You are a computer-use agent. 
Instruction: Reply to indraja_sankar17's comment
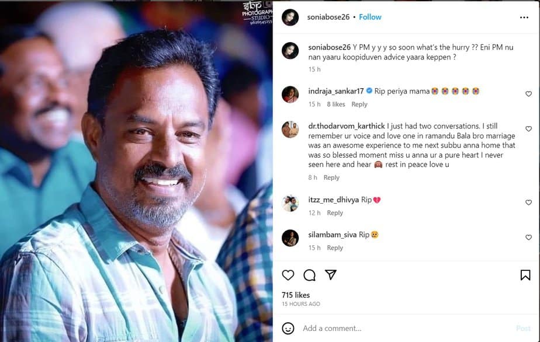point(359,104)
